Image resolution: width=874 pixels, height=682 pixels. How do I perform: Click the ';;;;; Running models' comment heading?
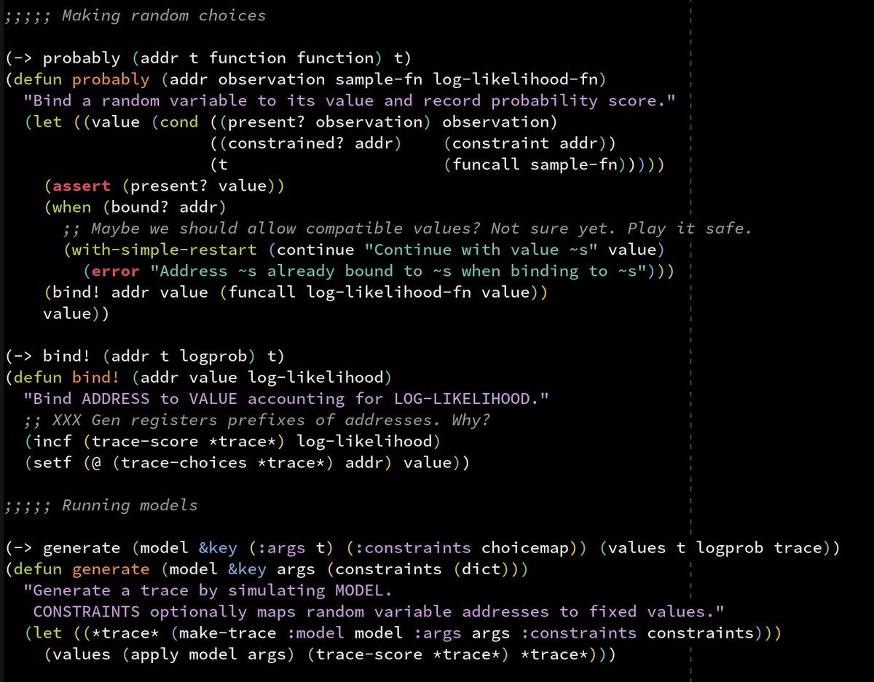(101, 505)
